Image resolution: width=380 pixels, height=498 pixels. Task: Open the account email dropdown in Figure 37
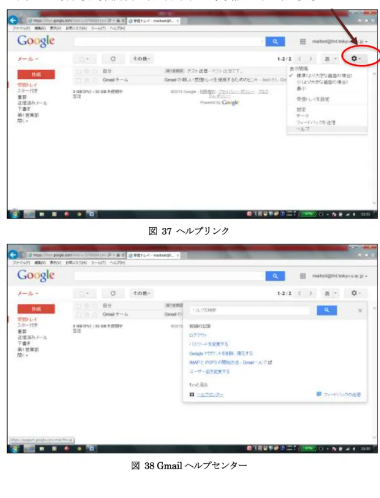[339, 42]
